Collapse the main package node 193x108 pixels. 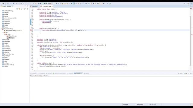(x=5, y=34)
